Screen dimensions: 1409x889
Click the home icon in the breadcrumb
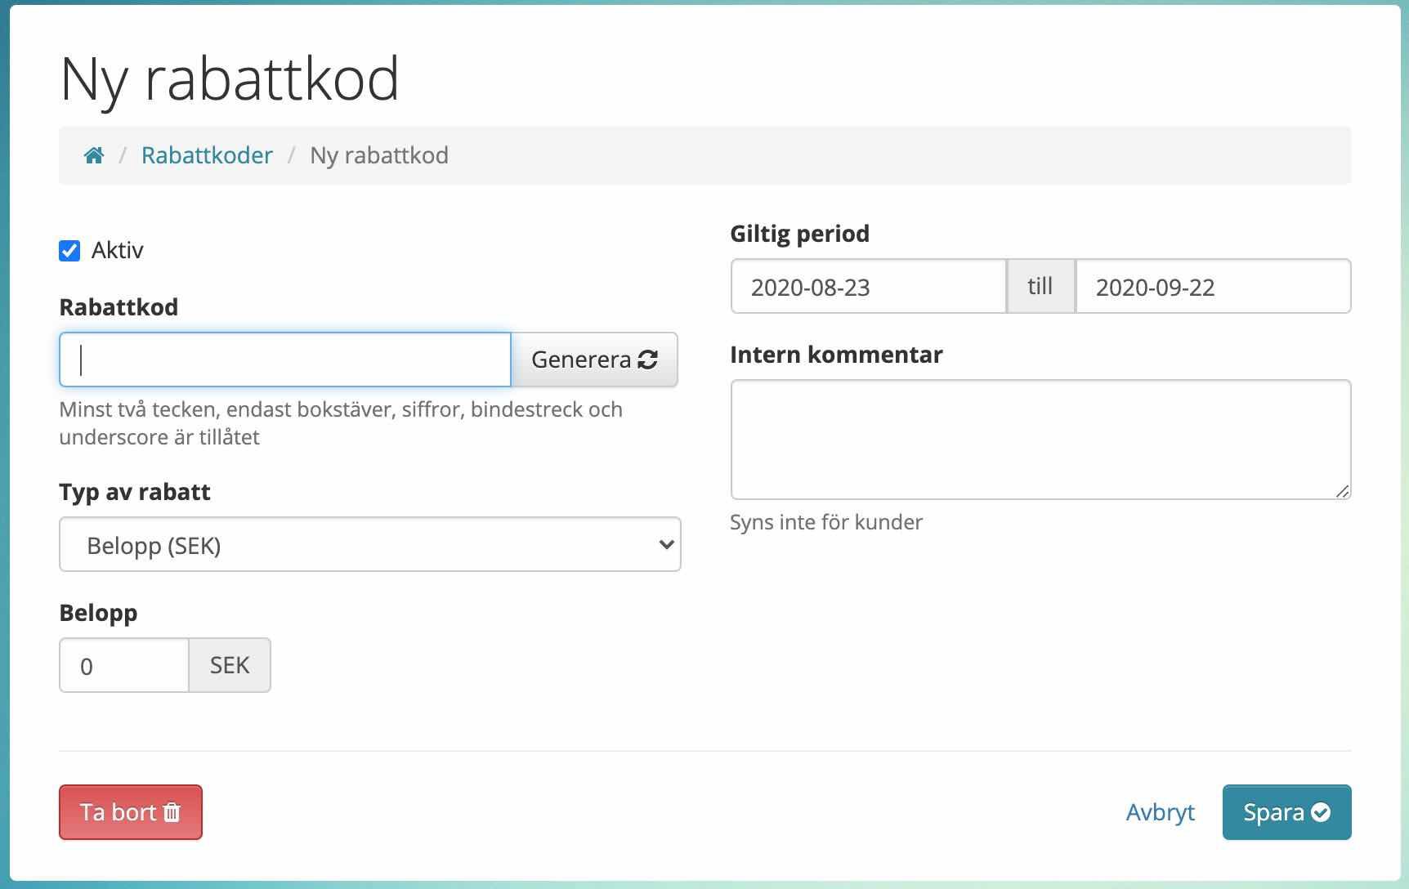click(x=94, y=155)
